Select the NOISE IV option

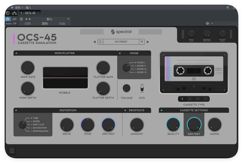click(141, 72)
